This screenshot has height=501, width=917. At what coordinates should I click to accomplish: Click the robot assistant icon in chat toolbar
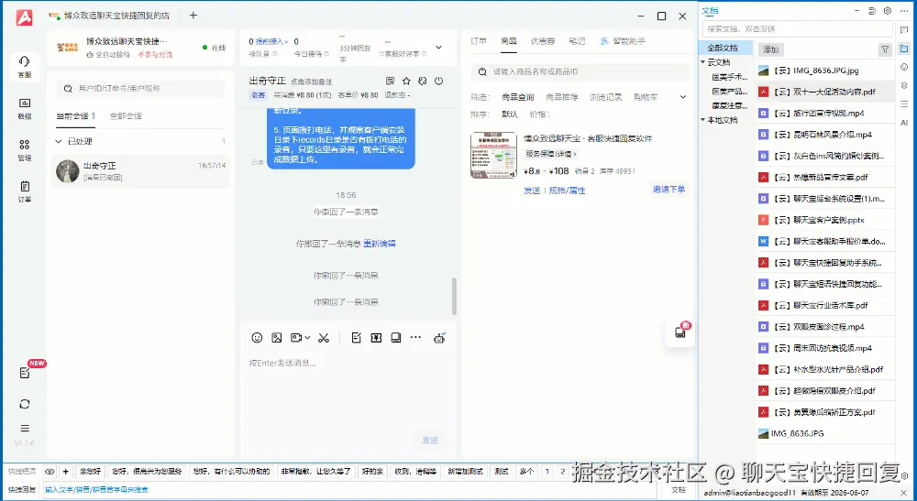[439, 337]
